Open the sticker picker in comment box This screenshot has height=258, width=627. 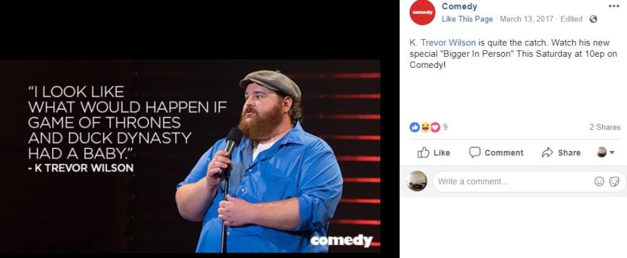coord(614,182)
